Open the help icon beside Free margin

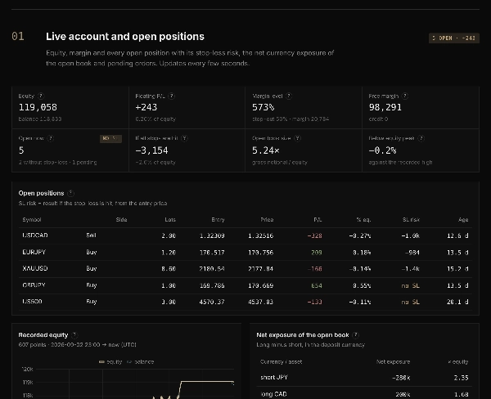(x=405, y=96)
